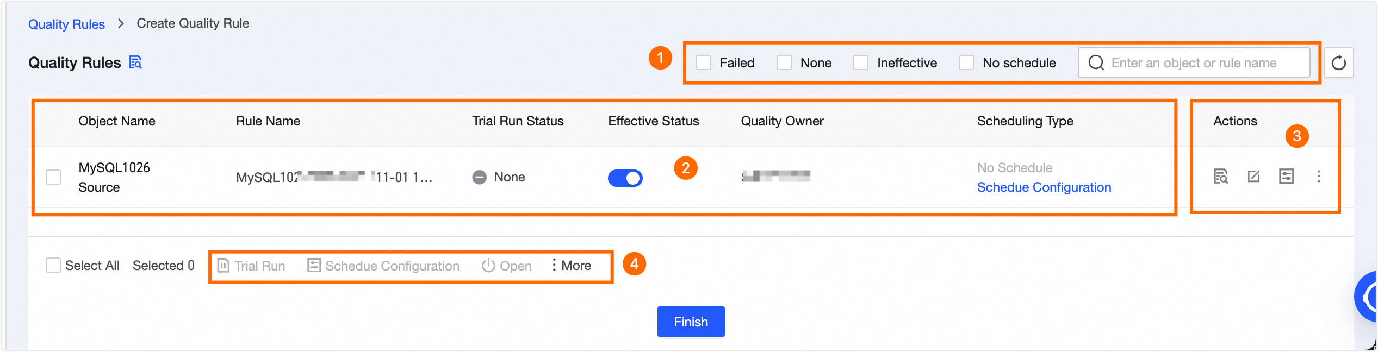
Task: Focus the object or rule name search field
Action: pyautogui.click(x=1202, y=63)
